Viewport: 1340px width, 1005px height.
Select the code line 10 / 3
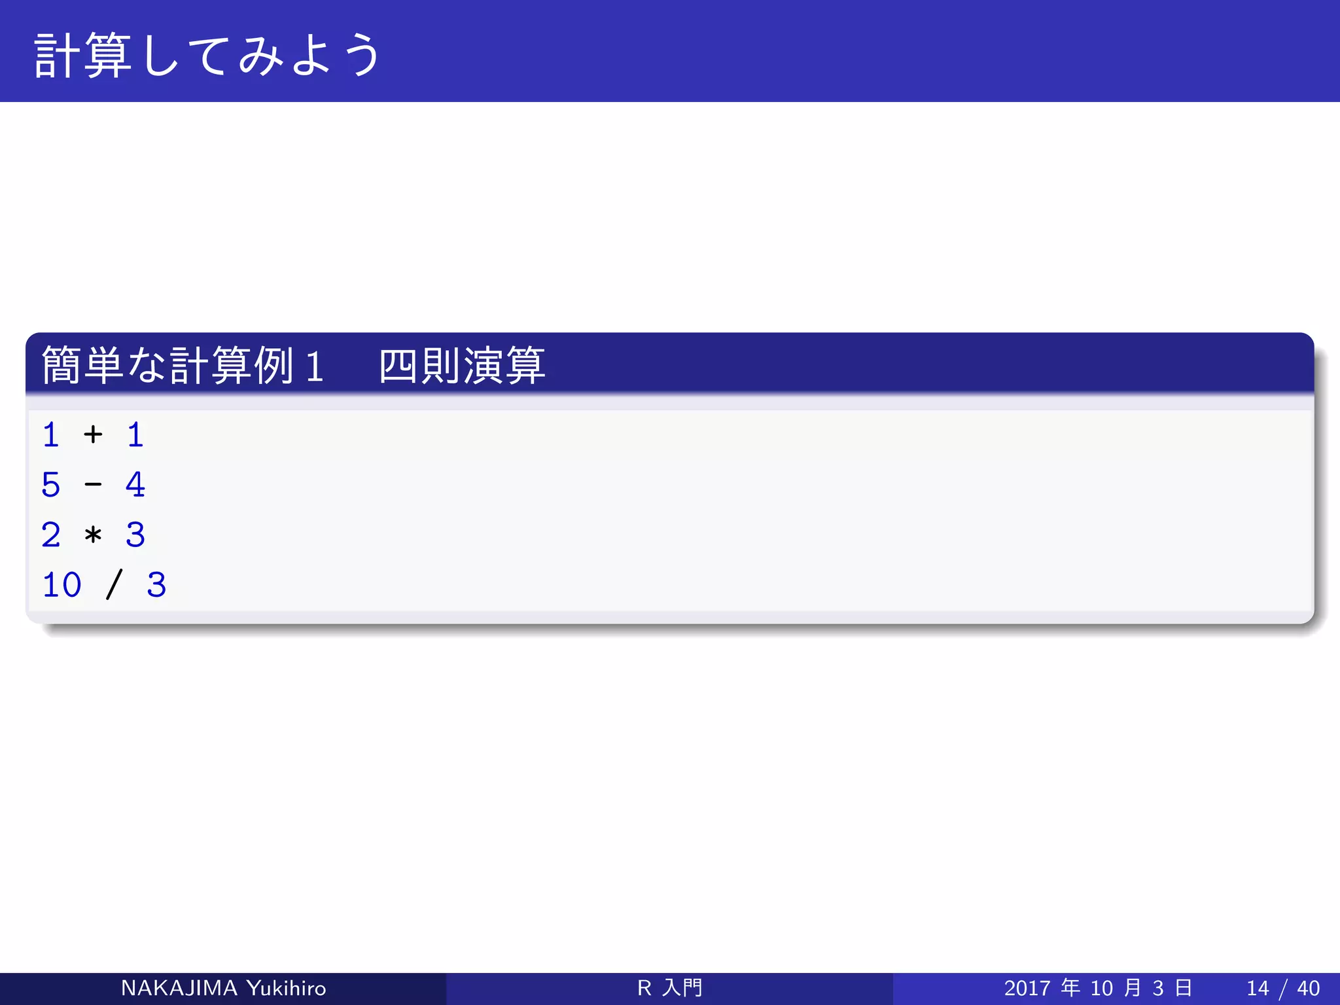coord(103,585)
